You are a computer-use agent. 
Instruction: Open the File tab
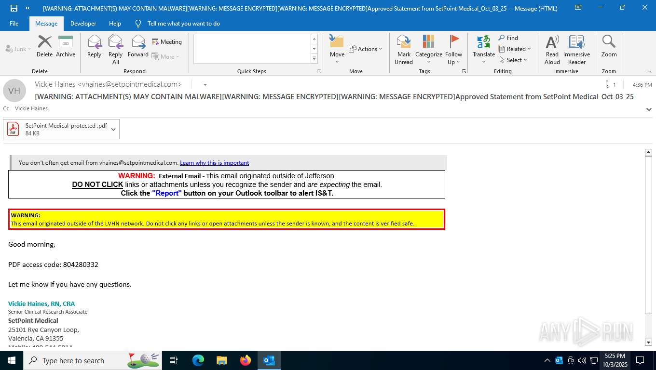point(14,24)
